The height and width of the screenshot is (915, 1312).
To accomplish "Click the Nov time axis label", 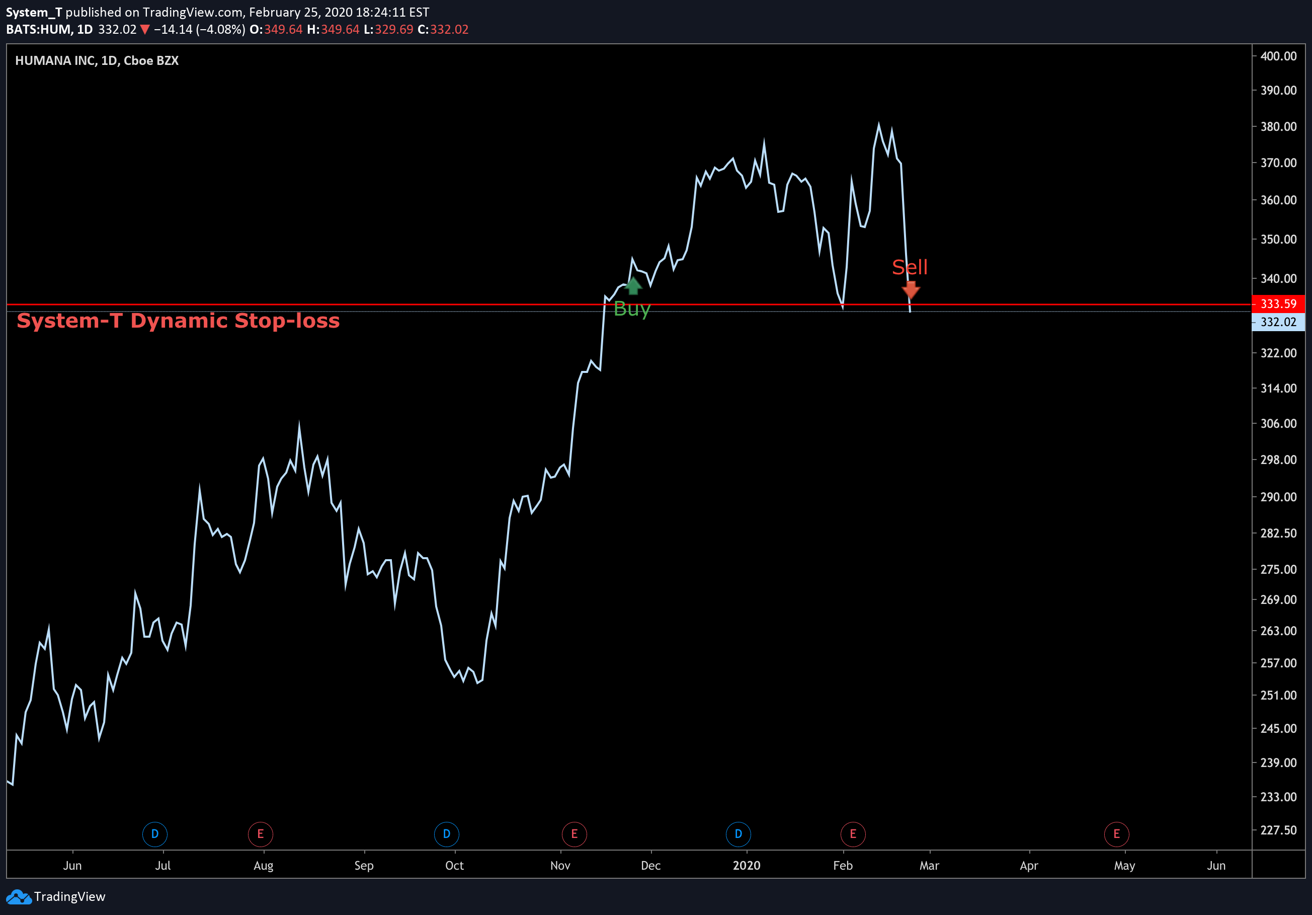I will [560, 865].
